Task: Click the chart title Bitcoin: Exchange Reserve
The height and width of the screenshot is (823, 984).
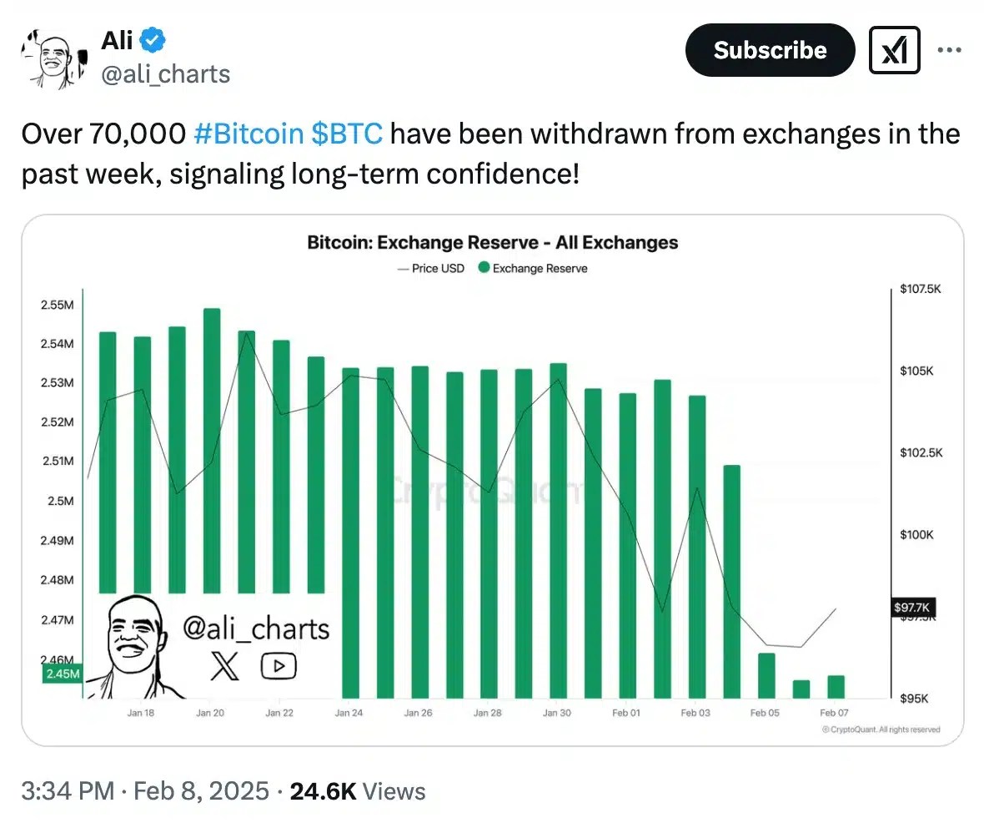Action: pos(491,242)
